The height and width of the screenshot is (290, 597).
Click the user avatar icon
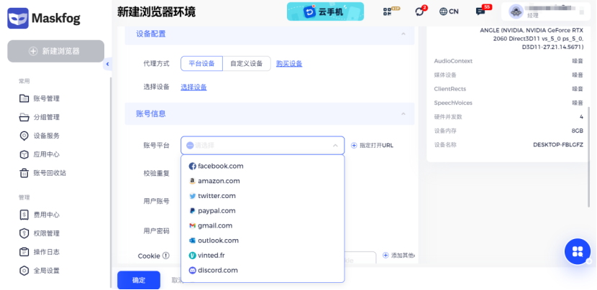pos(516,11)
